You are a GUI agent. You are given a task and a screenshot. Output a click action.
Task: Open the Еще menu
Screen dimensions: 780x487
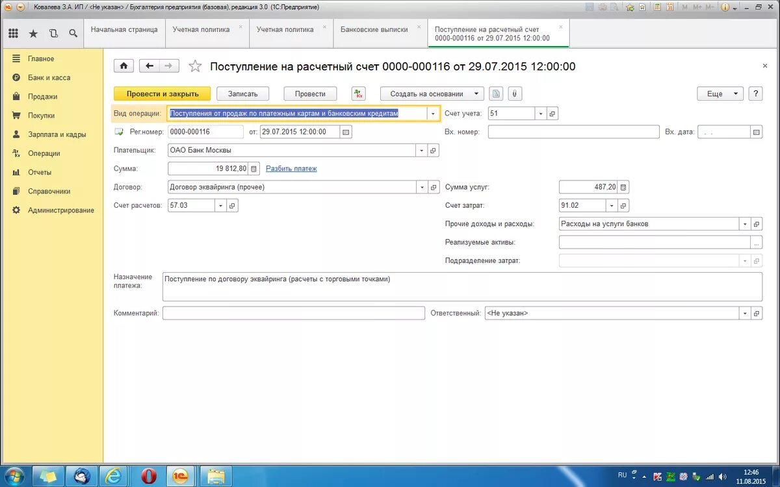[720, 94]
